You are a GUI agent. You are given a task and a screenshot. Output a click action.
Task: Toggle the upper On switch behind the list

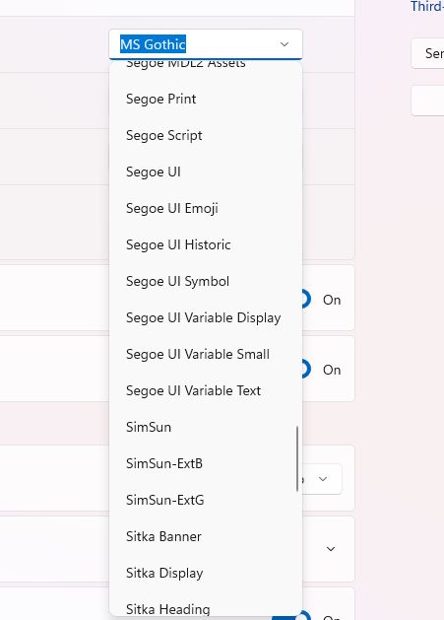[307, 300]
